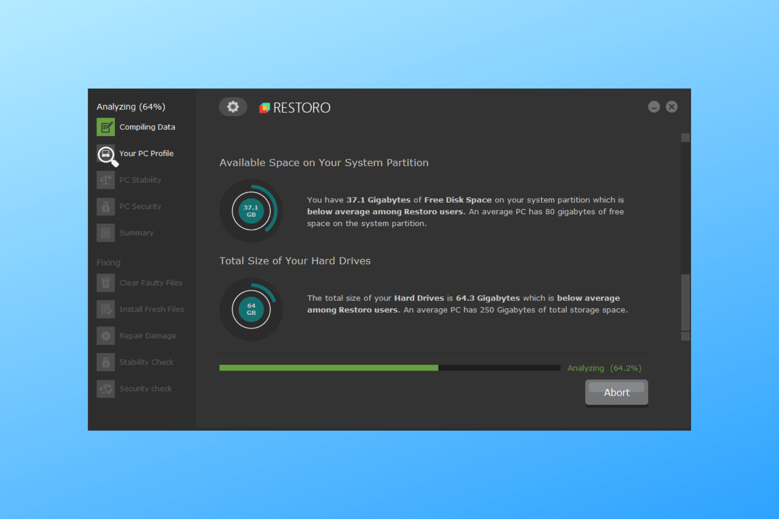Click the scrollbar up arrow
This screenshot has width=779, height=519.
point(685,138)
